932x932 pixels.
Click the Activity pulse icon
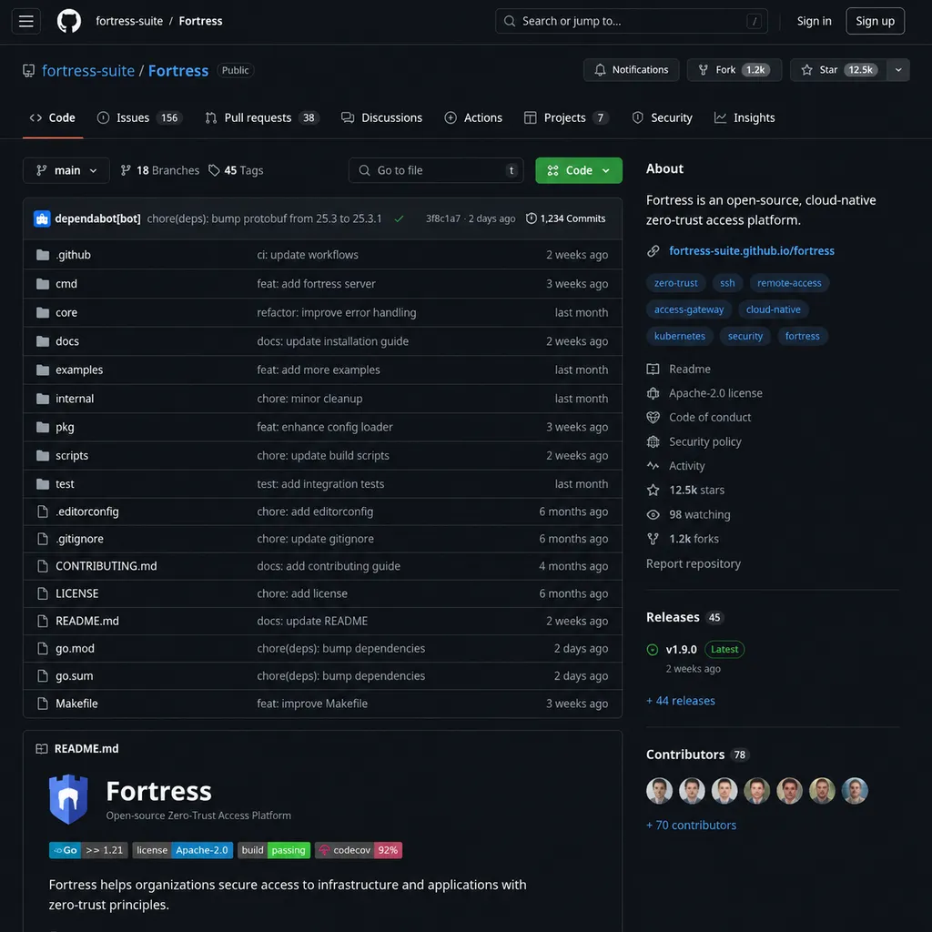[653, 466]
